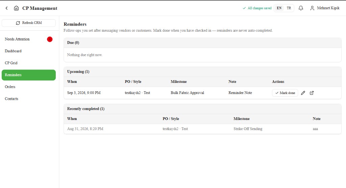
Task: Mark the upcoming reminder done
Action: click(x=285, y=93)
